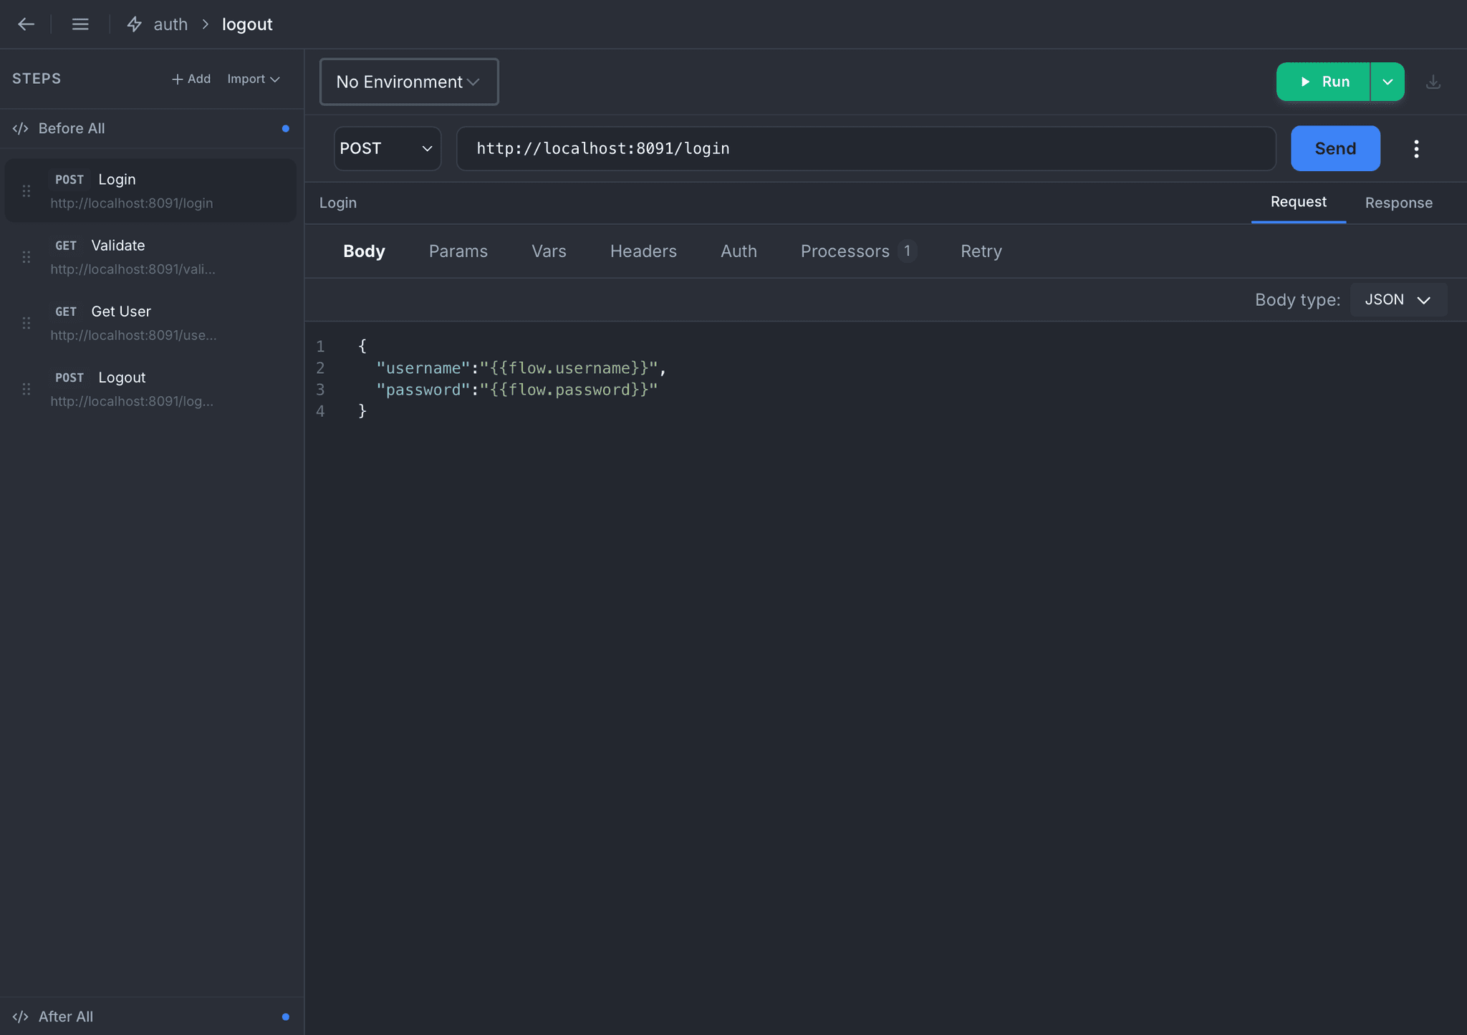
Task: Switch to the Vars tab
Action: click(549, 251)
